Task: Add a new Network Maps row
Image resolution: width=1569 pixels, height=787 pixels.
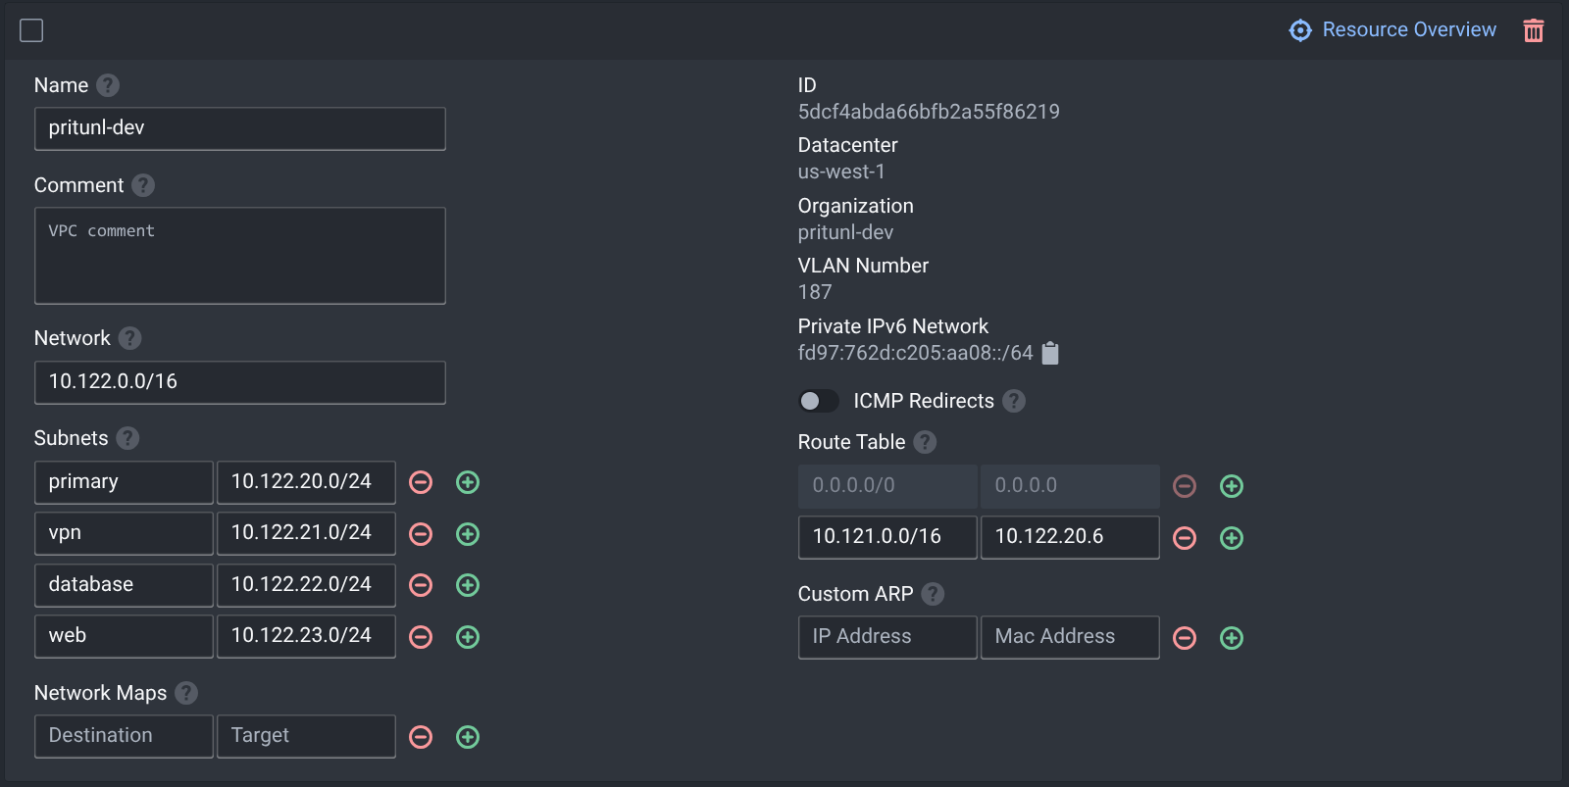Action: (468, 737)
